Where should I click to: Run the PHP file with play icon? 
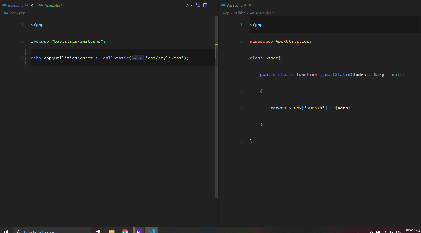click(187, 5)
